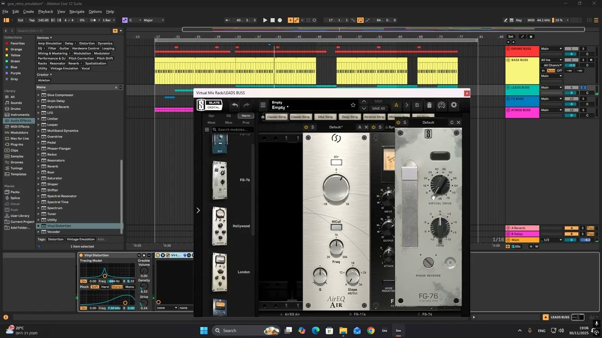Select Plug-Ins in the library sidebar
The width and height of the screenshot is (602, 338).
click(17, 144)
